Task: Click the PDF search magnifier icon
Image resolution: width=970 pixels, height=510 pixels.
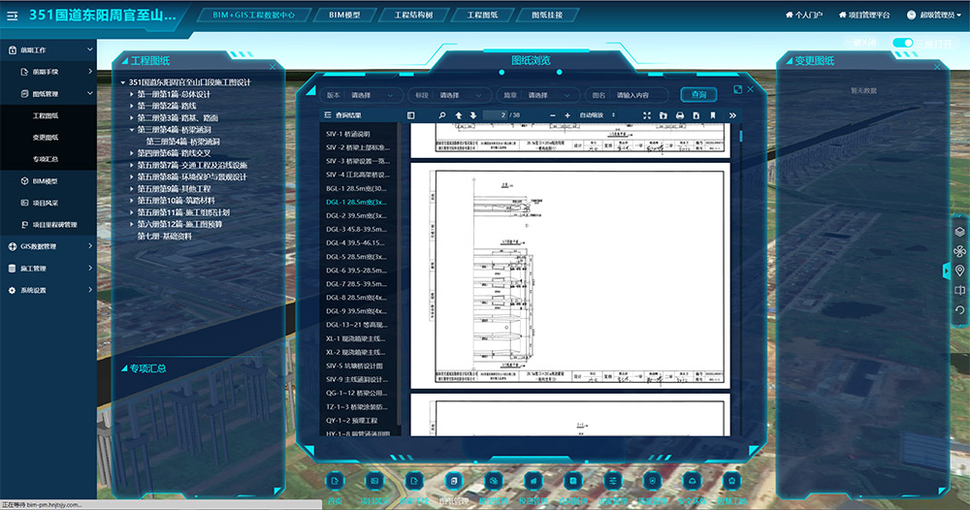Action: click(442, 115)
